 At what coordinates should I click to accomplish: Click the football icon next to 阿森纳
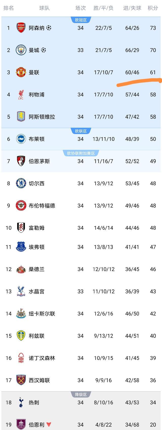[49, 28]
